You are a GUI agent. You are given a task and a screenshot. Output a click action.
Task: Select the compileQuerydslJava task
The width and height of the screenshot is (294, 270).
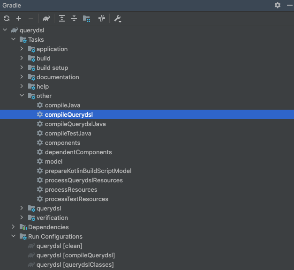75,124
